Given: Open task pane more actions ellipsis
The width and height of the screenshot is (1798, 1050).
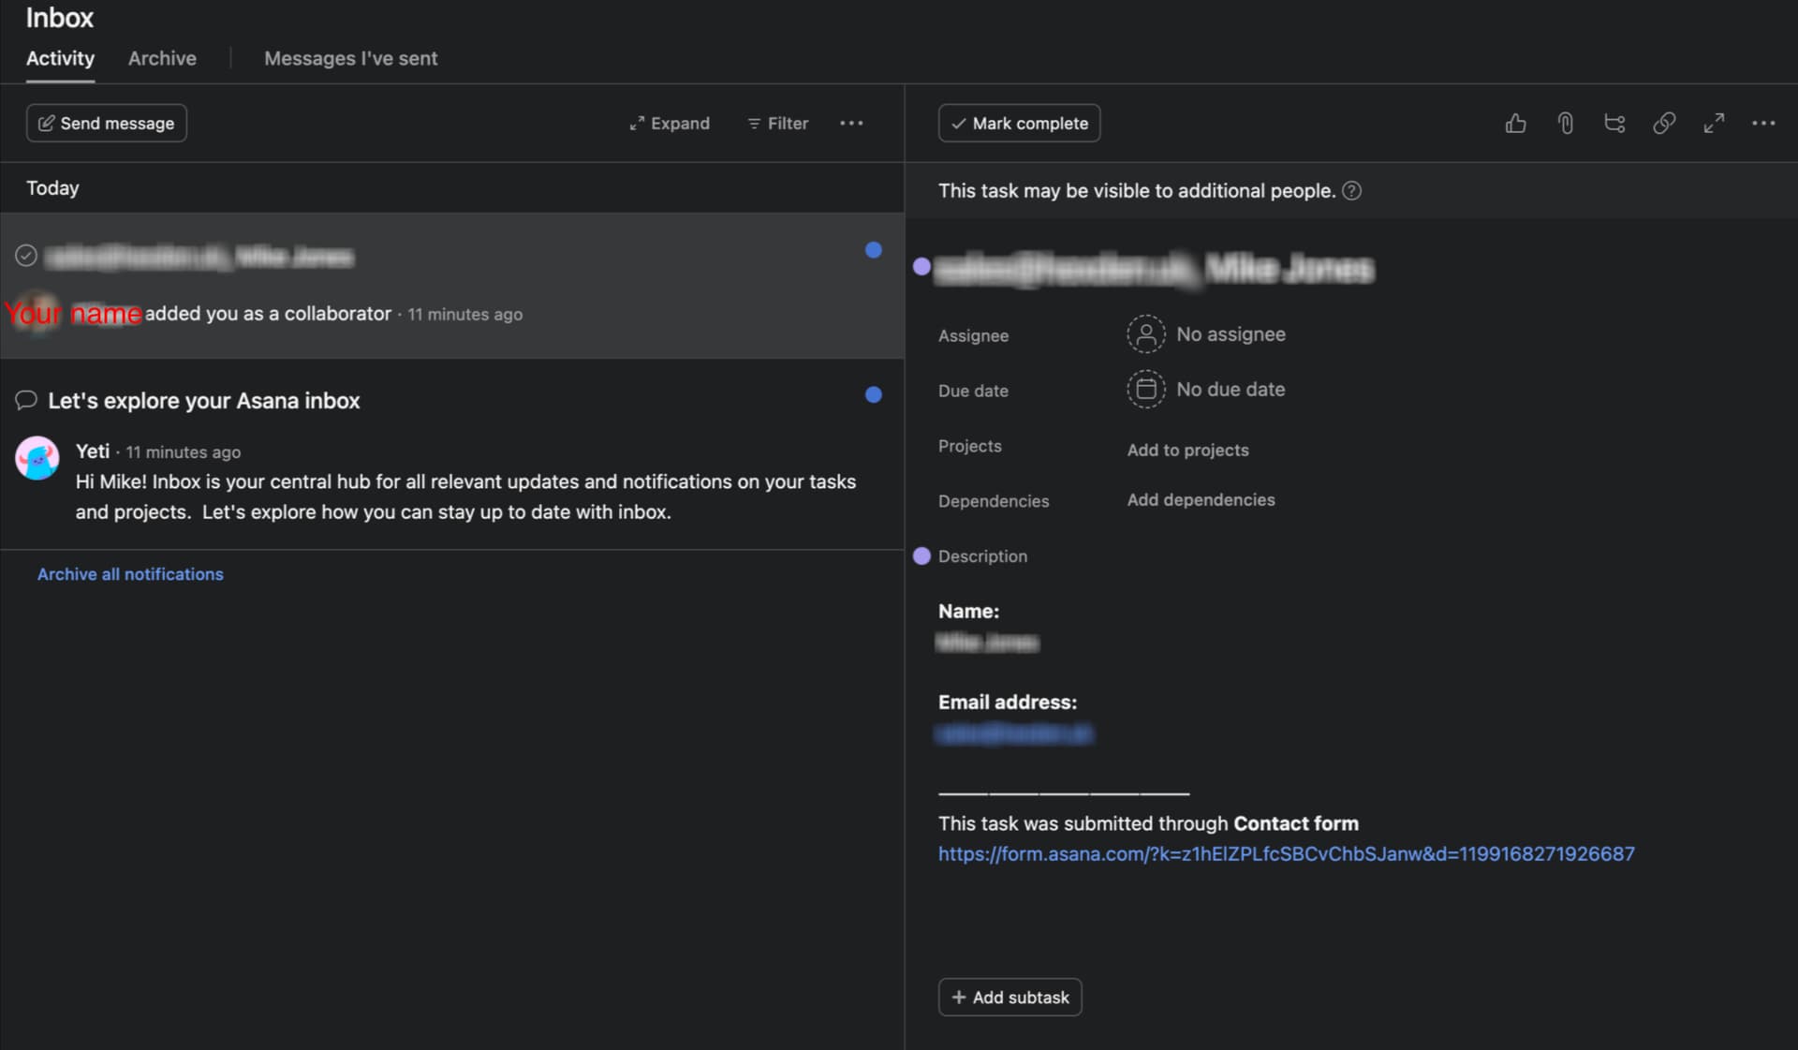Looking at the screenshot, I should click(1763, 124).
